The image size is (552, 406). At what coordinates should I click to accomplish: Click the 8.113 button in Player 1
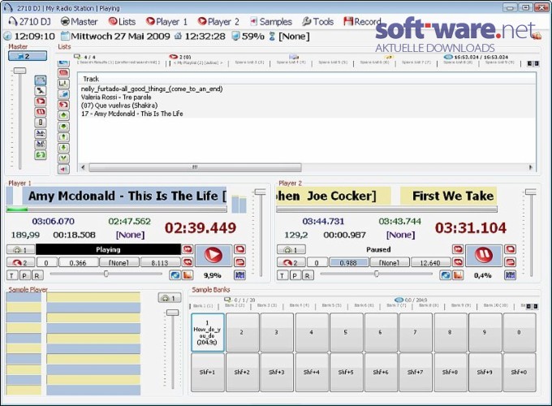160,263
